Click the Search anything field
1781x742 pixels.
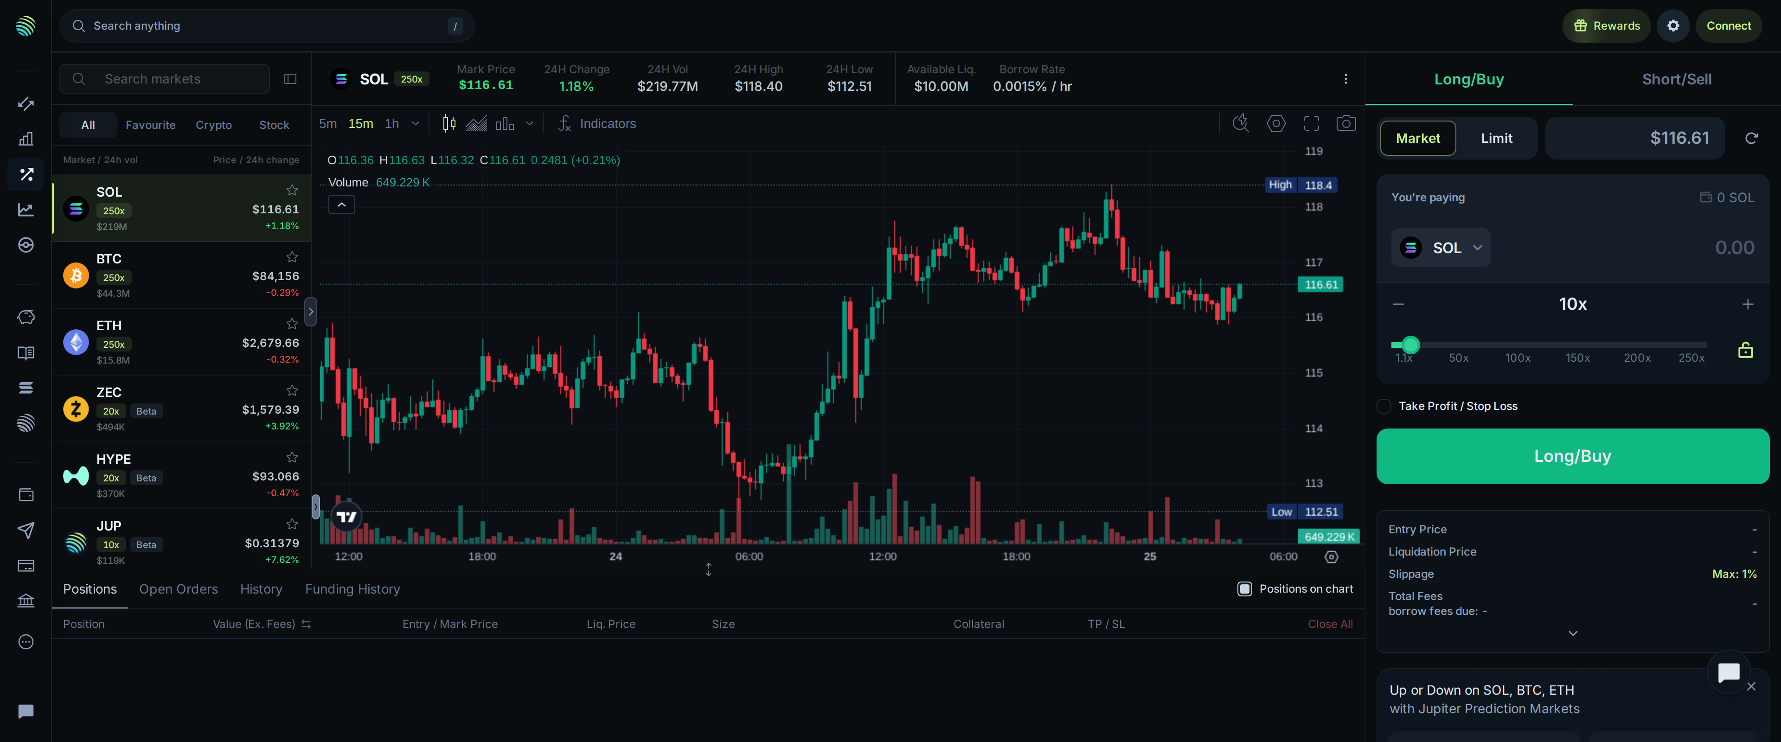267,26
